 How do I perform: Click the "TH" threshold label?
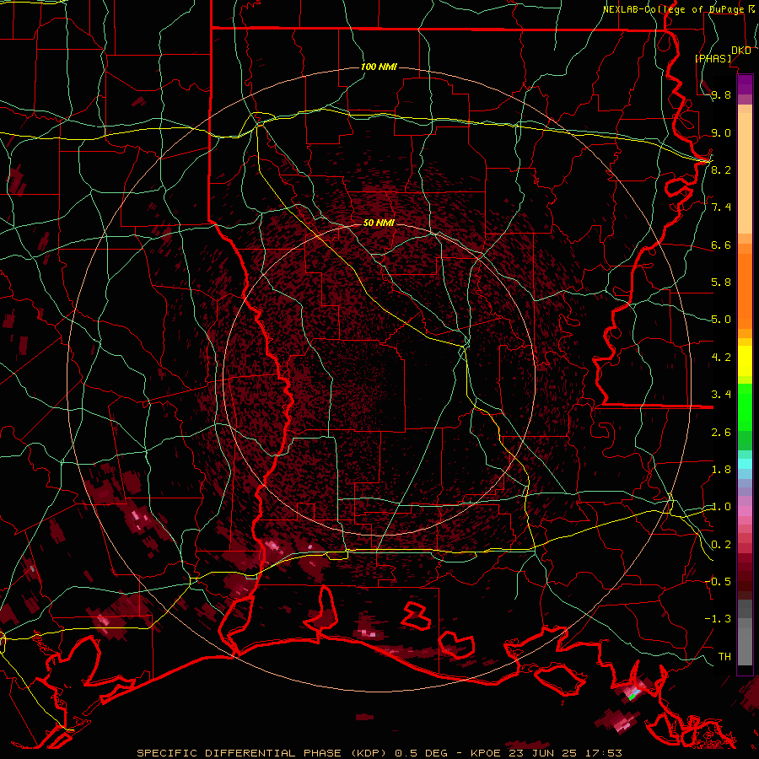724,656
